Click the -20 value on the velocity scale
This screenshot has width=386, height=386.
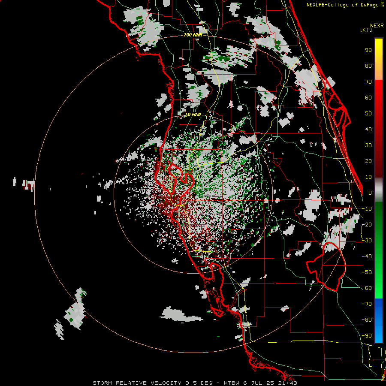tap(367, 225)
